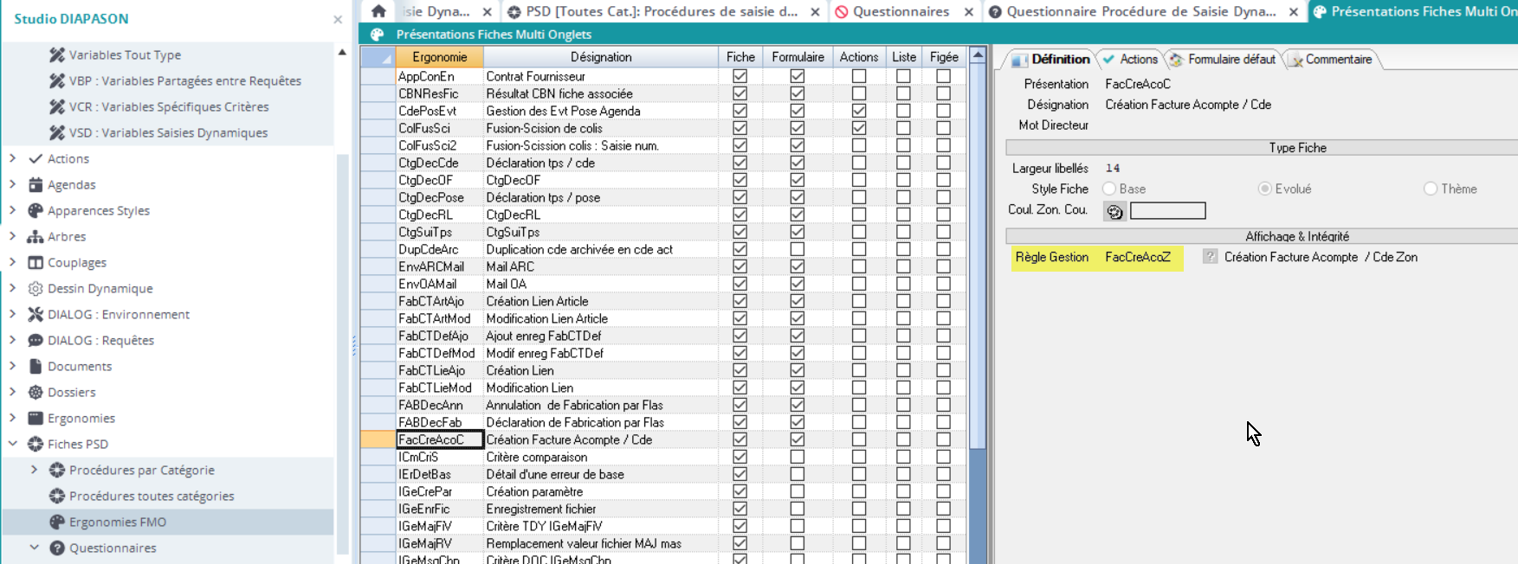Viewport: 1518px width, 564px height.
Task: Expand the Actions tree node
Action: tap(12, 158)
